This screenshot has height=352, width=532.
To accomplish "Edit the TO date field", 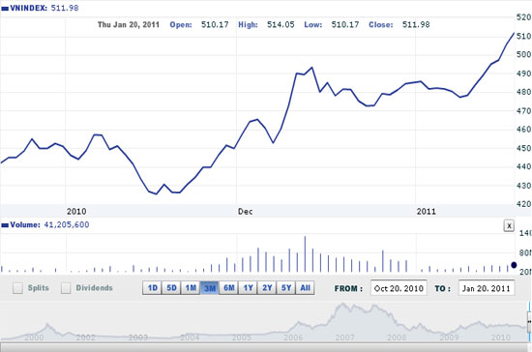I will point(487,288).
